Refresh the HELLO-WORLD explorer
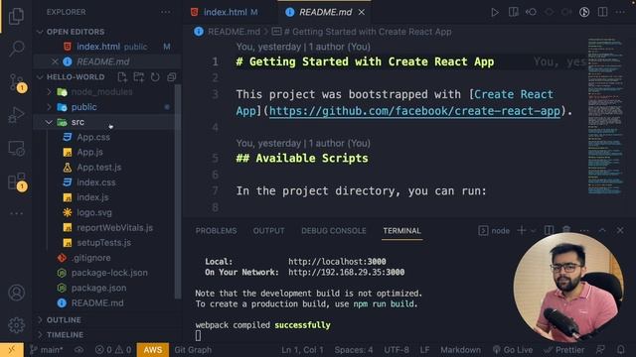This screenshot has width=636, height=357. pyautogui.click(x=155, y=77)
